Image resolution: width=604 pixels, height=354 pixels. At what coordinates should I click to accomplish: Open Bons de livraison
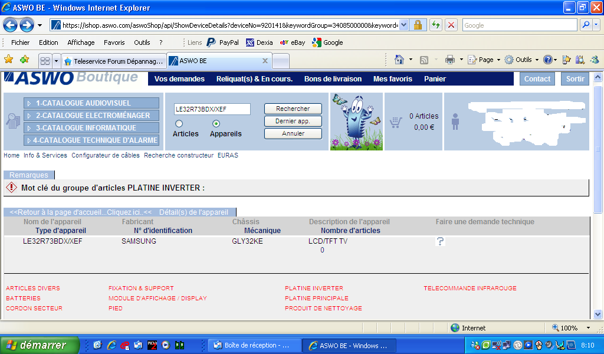(333, 79)
